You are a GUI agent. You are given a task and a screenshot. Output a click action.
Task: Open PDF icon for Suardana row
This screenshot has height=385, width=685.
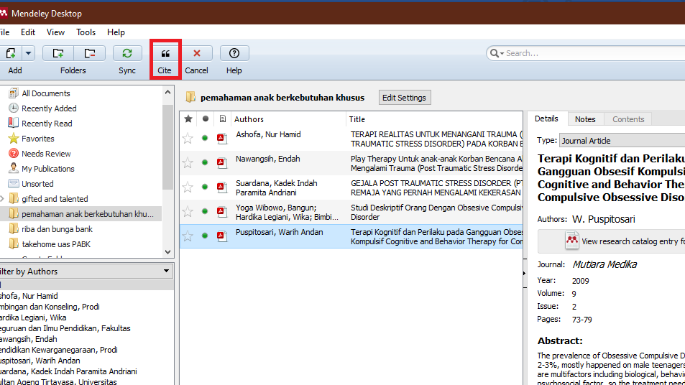coord(222,187)
